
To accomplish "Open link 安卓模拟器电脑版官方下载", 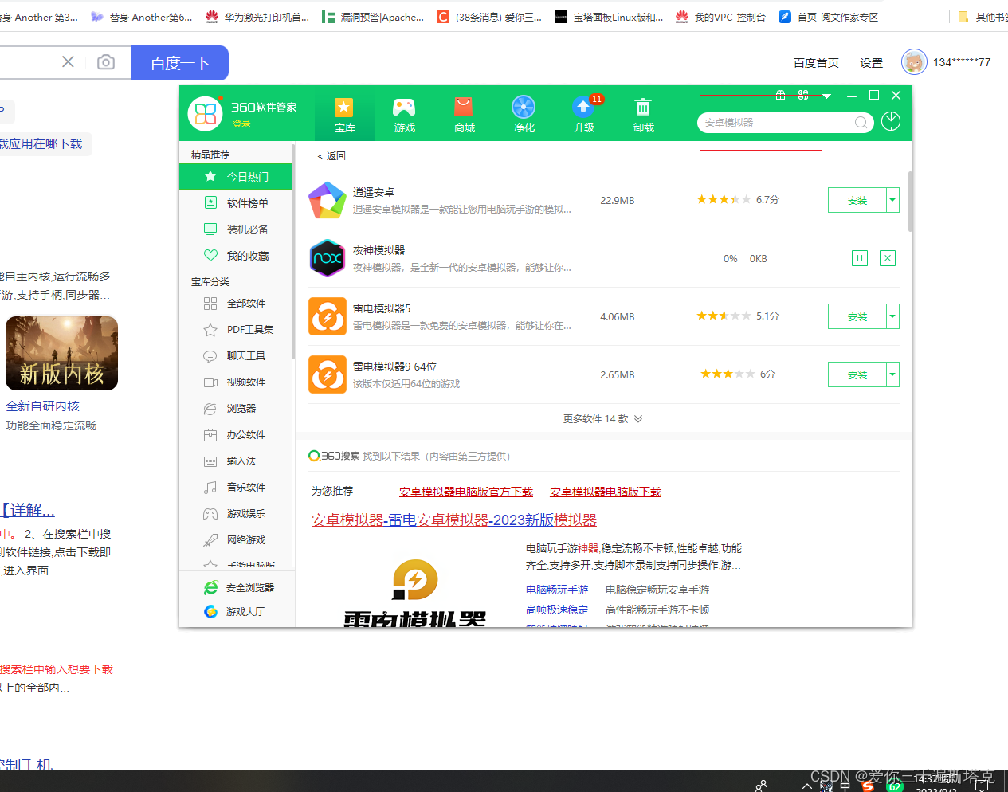I will (x=466, y=492).
